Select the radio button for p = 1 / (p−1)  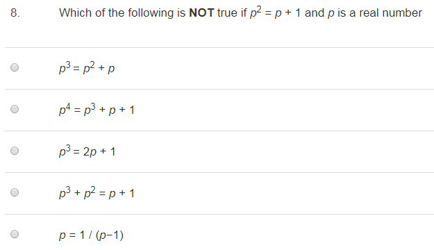[15, 234]
